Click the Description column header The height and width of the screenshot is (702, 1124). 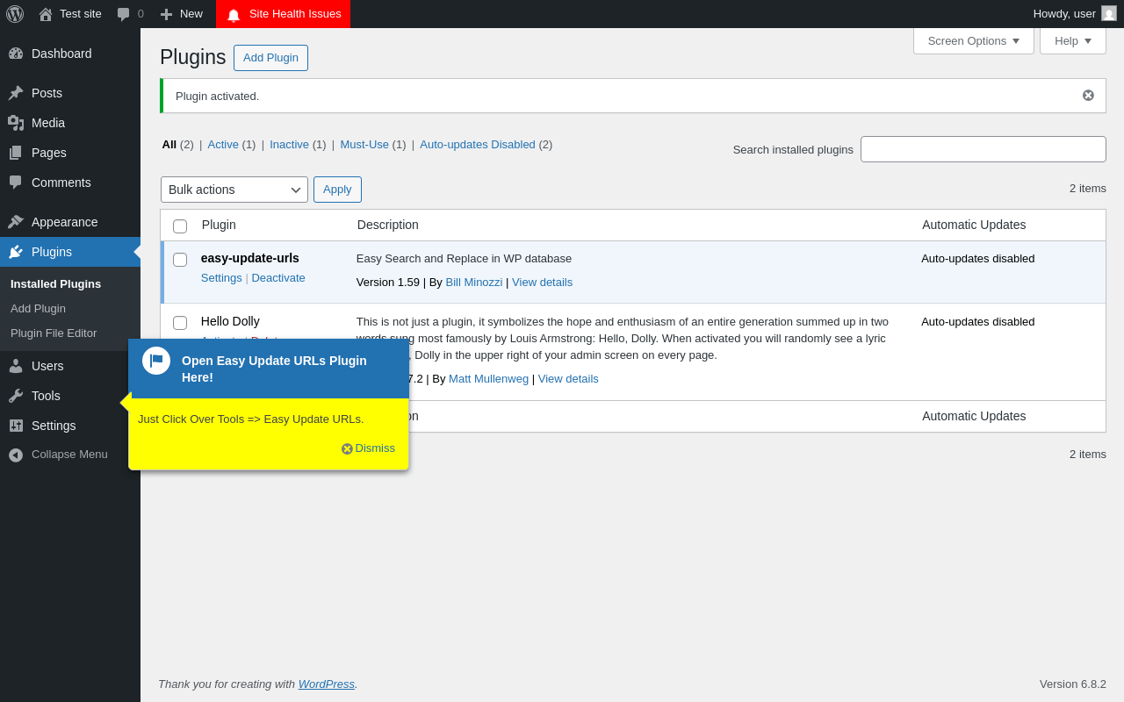(x=388, y=225)
